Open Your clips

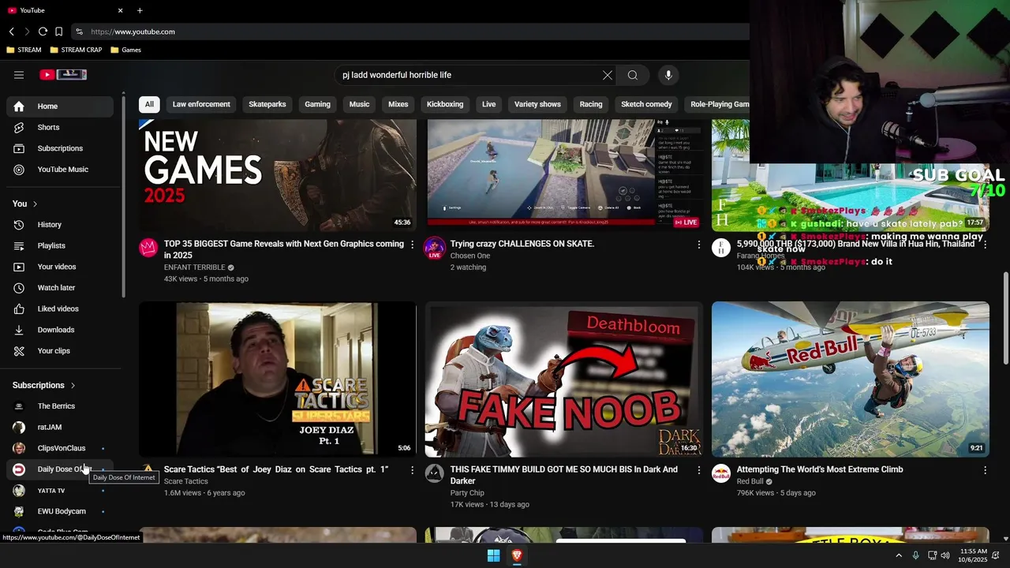pyautogui.click(x=60, y=351)
